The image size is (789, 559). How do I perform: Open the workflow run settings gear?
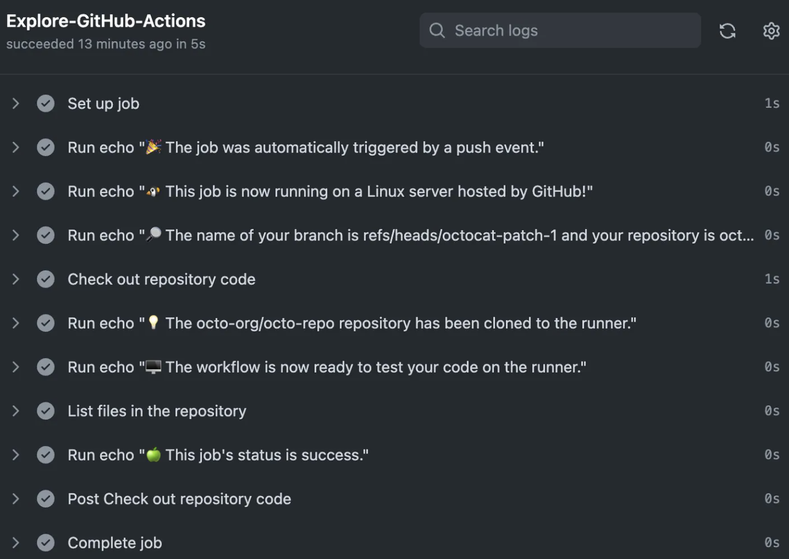[771, 30]
